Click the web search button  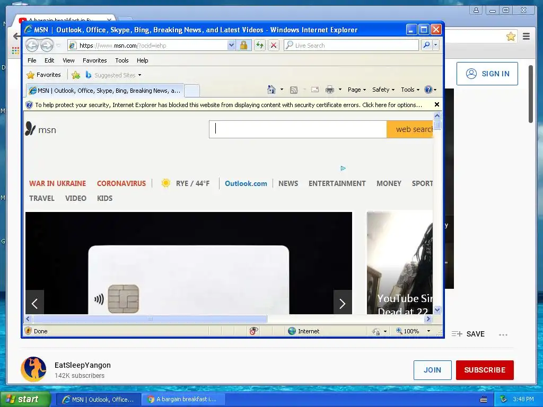click(x=410, y=129)
